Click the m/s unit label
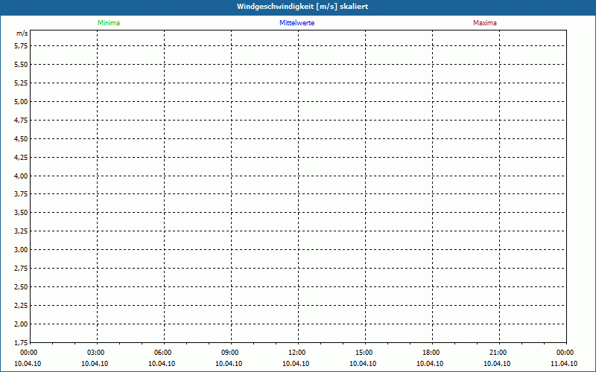 tap(22, 34)
